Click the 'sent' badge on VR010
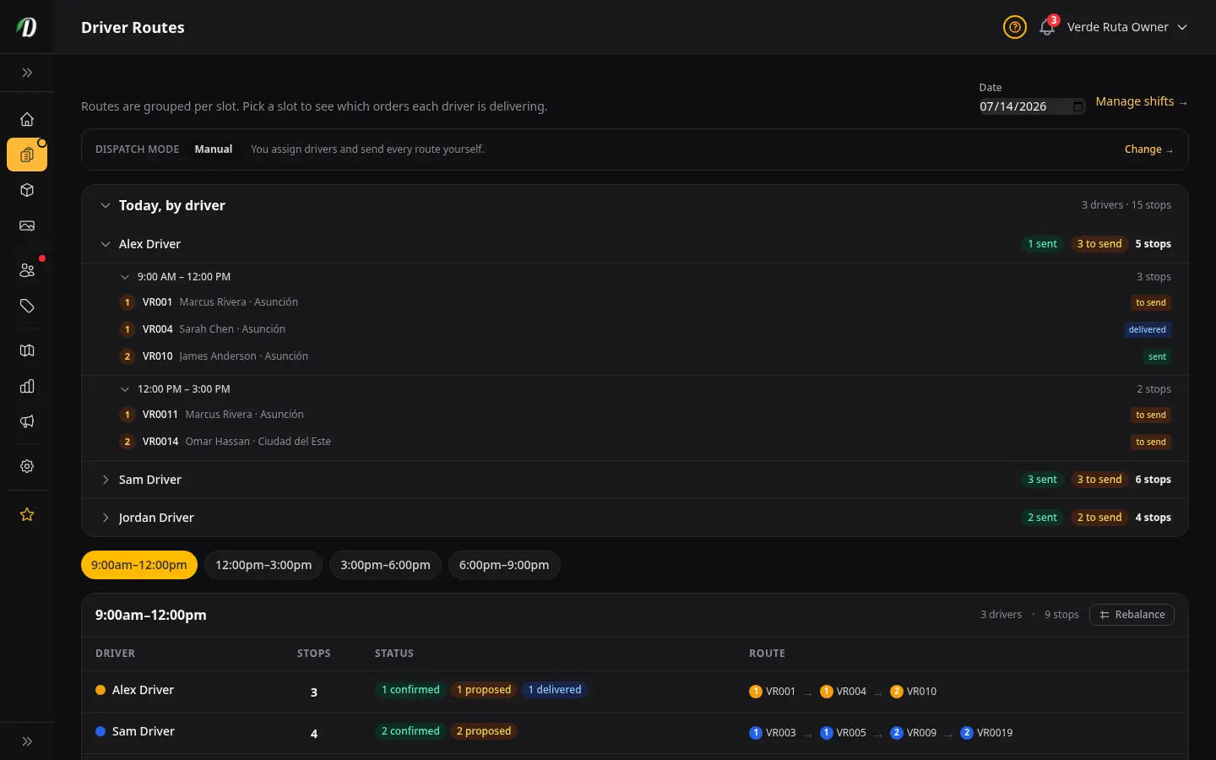 pos(1157,356)
